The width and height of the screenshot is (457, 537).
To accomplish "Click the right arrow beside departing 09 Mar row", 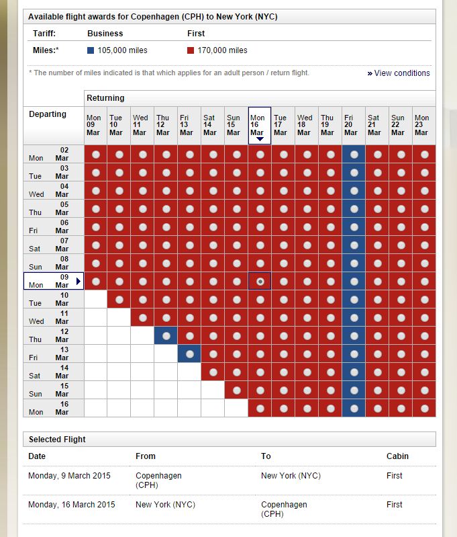I will click(x=79, y=281).
